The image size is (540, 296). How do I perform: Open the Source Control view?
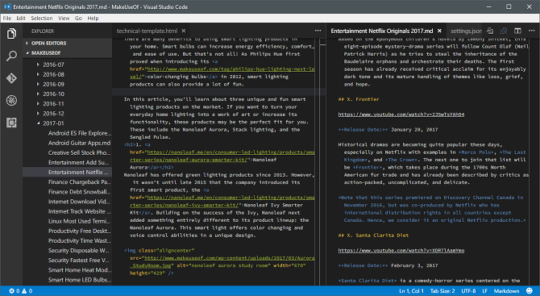(x=11, y=78)
